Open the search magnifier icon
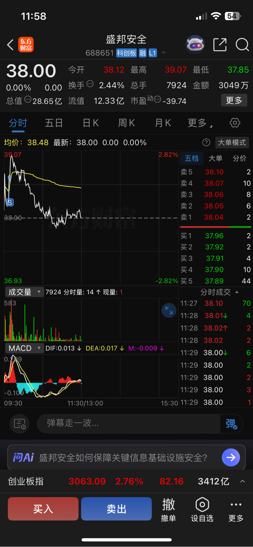 [x=242, y=45]
